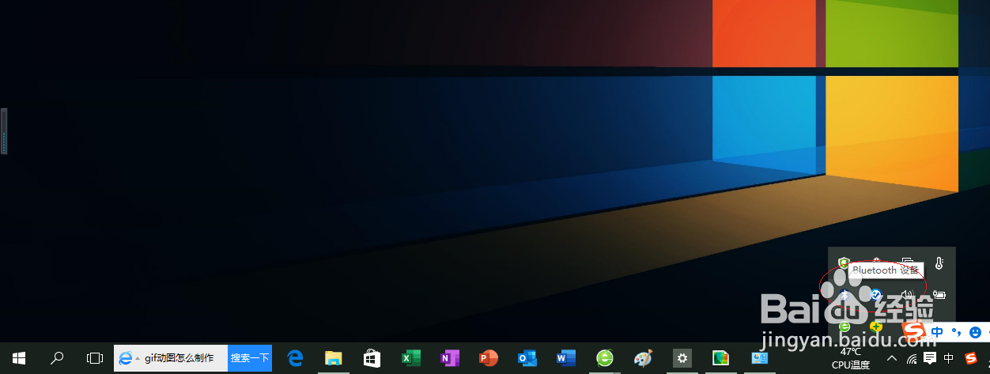Click the battery power icon in overflow
The image size is (990, 374).
coord(939,295)
